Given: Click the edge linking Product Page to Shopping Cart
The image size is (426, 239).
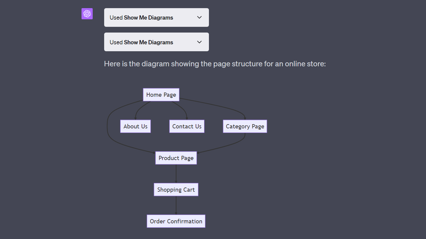Looking at the screenshot, I should [176, 173].
